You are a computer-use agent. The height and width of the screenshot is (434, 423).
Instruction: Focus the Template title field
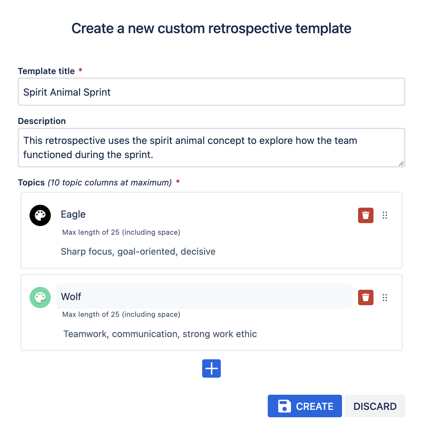(212, 92)
